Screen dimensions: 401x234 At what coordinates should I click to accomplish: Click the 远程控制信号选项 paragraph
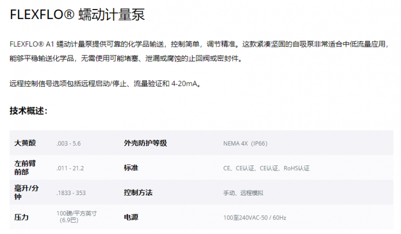point(105,83)
